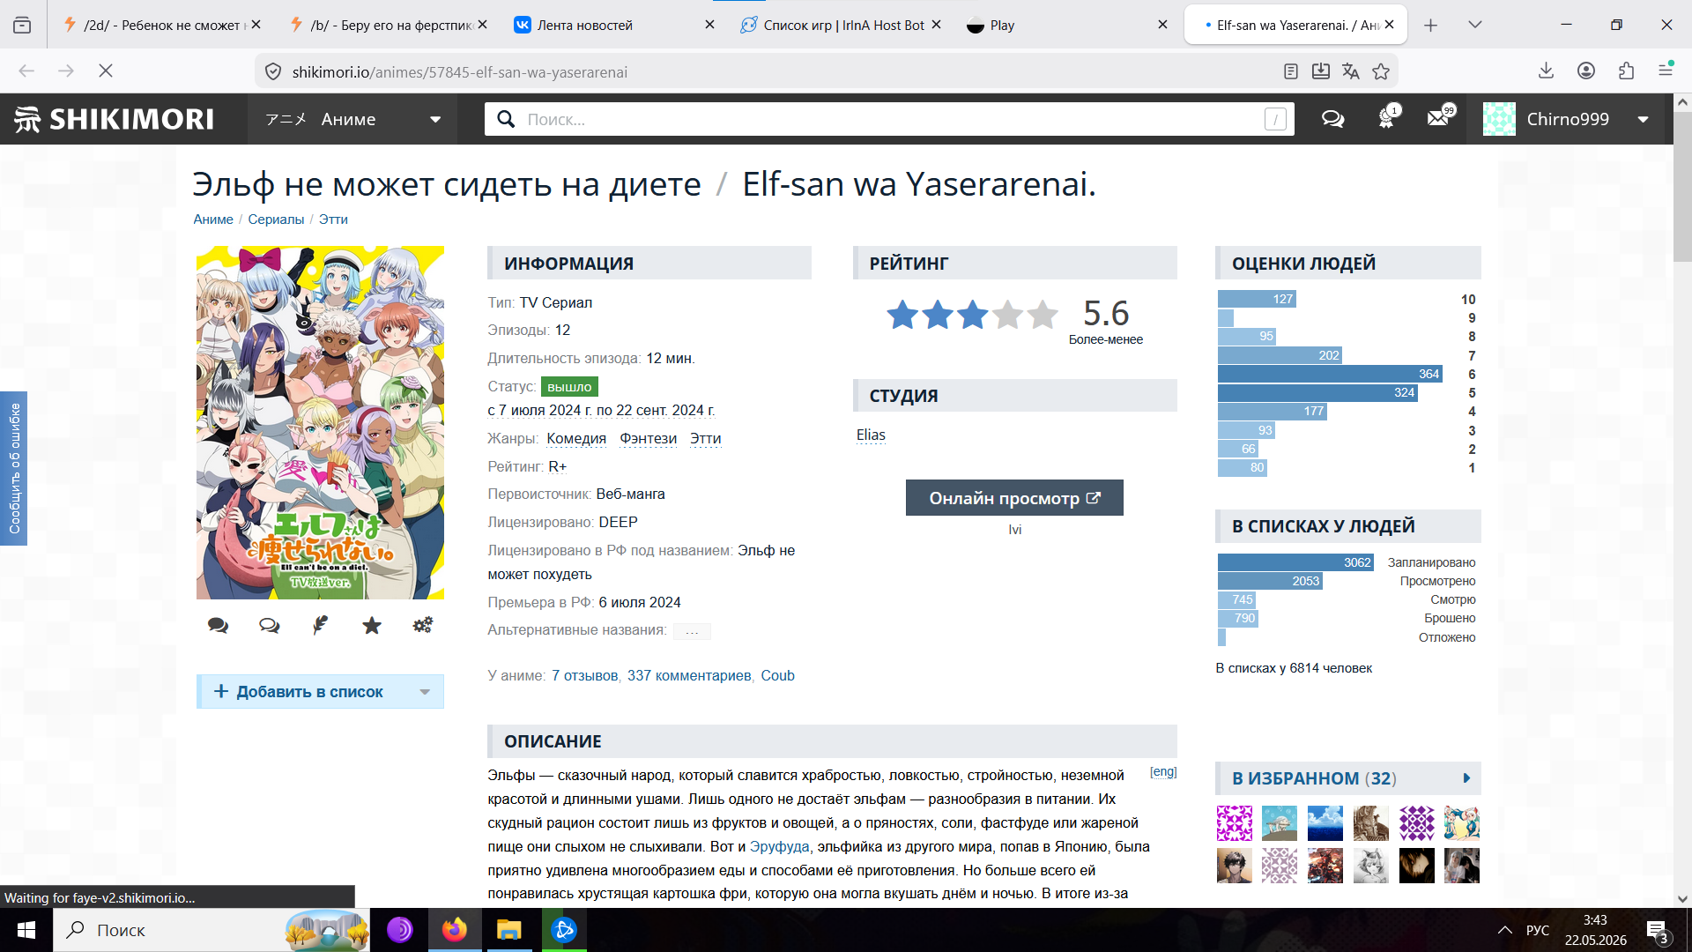Open the Этти genre link

pyautogui.click(x=705, y=438)
